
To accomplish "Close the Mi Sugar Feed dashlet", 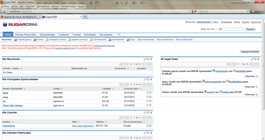I will tap(258, 59).
